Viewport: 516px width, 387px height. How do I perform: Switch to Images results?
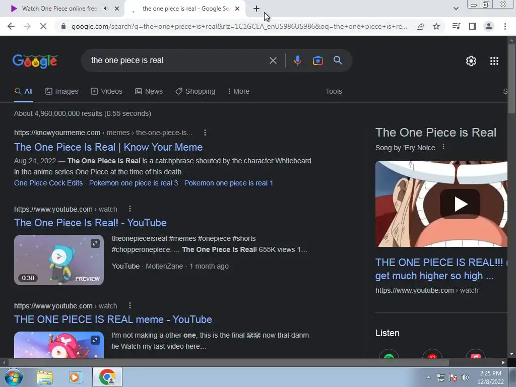point(62,91)
